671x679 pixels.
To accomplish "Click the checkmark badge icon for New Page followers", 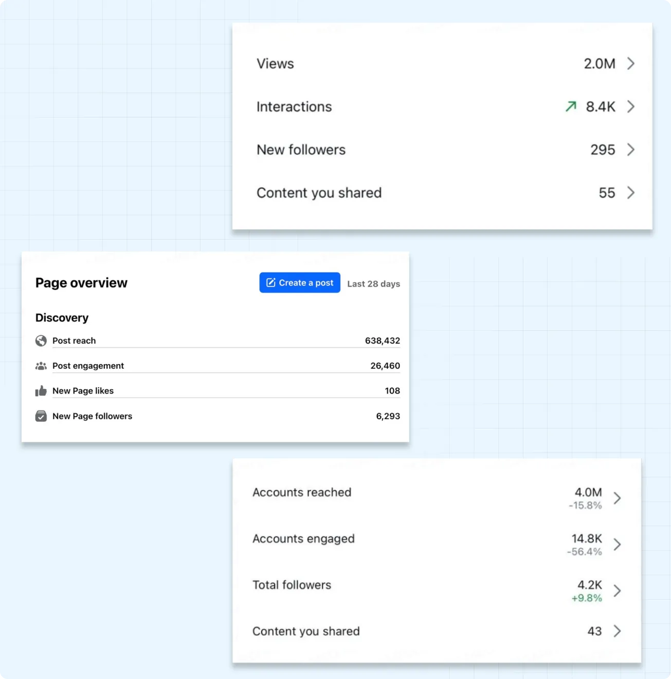I will click(41, 416).
